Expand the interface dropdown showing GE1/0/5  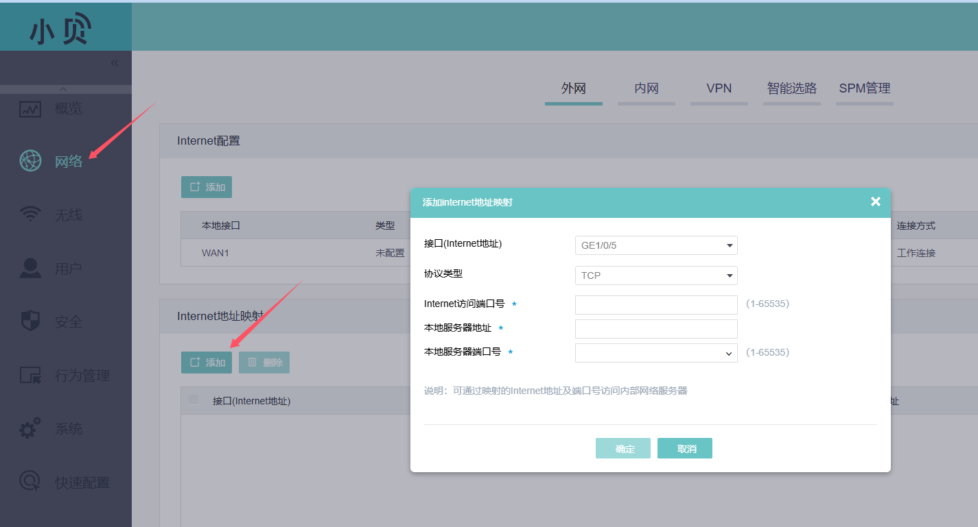click(x=655, y=245)
